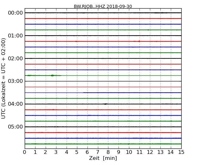This screenshot has width=206, height=165.
Task: Select the 04:00 y-axis tick label
Action: (16, 104)
